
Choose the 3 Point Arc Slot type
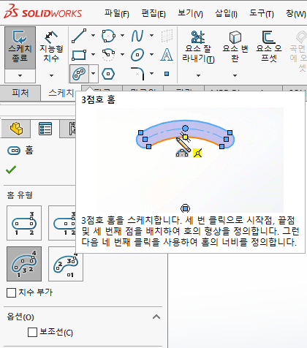click(x=24, y=264)
